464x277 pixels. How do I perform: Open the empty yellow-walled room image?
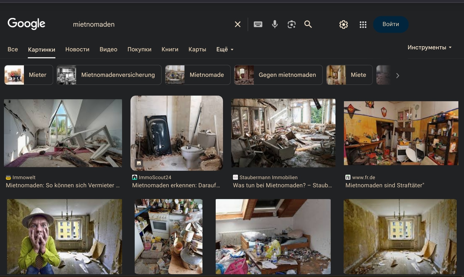click(400, 237)
